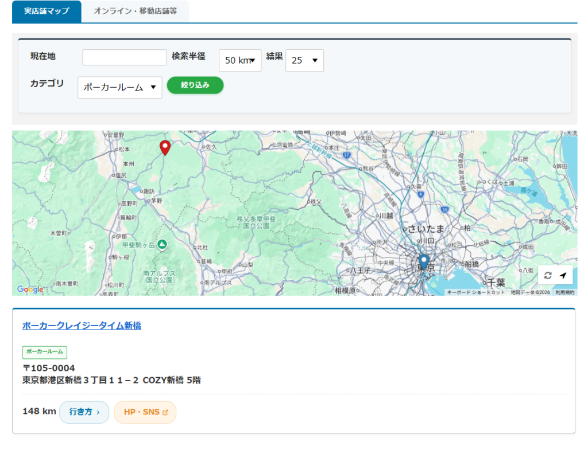
Task: Click the red location pin on the map
Action: pos(165,147)
